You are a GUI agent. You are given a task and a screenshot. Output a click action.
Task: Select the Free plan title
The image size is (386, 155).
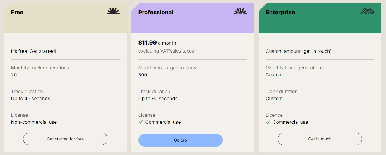(x=17, y=12)
